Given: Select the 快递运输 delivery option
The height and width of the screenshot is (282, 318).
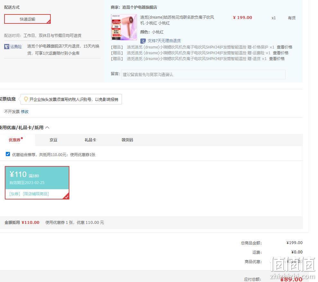Looking at the screenshot, I should pos(27,19).
